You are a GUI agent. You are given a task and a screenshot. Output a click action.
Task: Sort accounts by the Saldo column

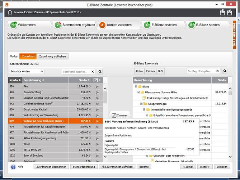coord(80,80)
